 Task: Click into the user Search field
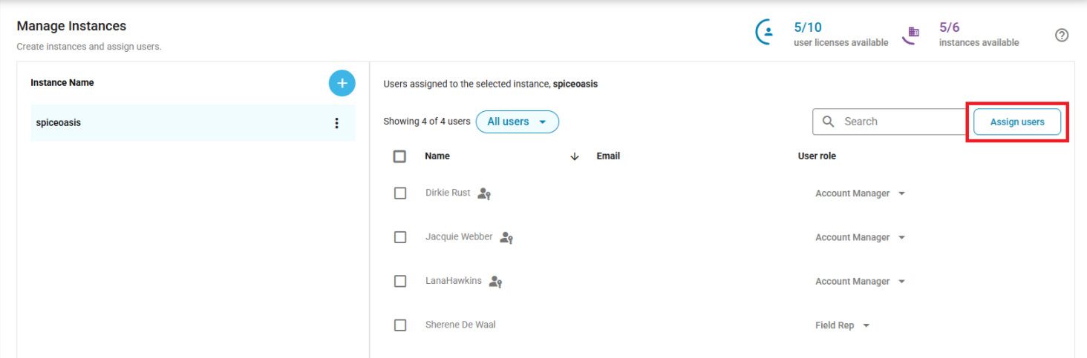(x=898, y=122)
